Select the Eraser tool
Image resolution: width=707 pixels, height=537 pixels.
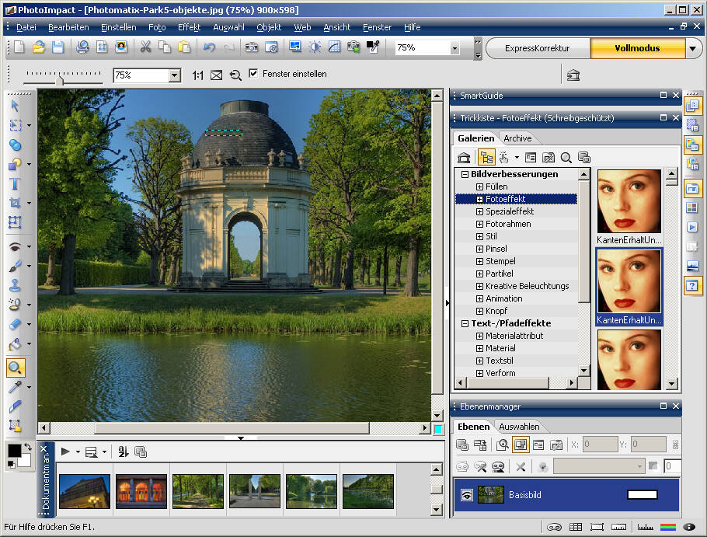[15, 324]
